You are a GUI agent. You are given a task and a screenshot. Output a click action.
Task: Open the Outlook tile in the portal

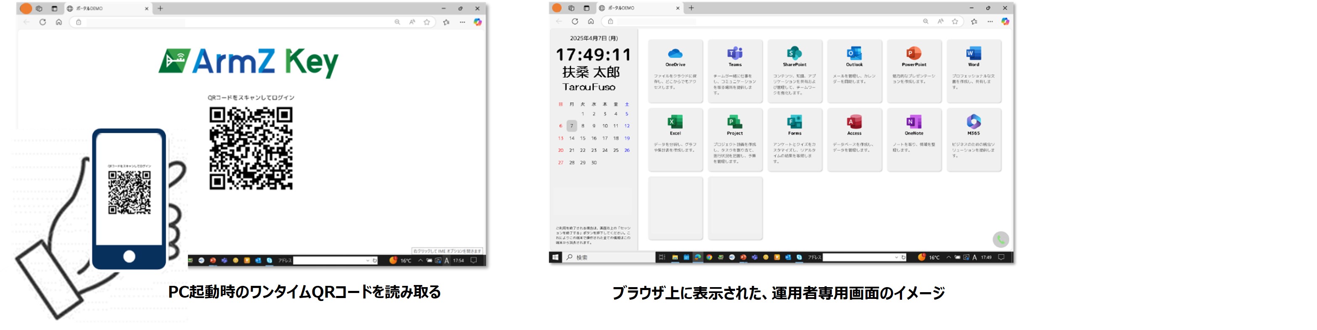tap(854, 71)
